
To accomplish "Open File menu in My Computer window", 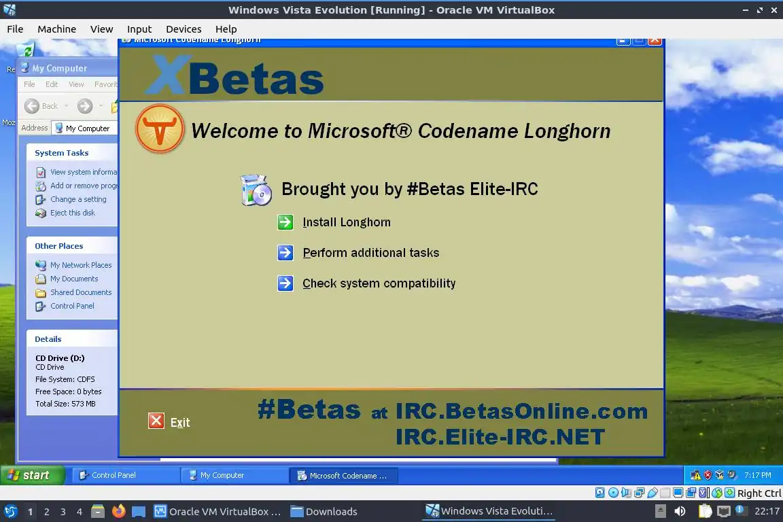I will click(x=29, y=84).
